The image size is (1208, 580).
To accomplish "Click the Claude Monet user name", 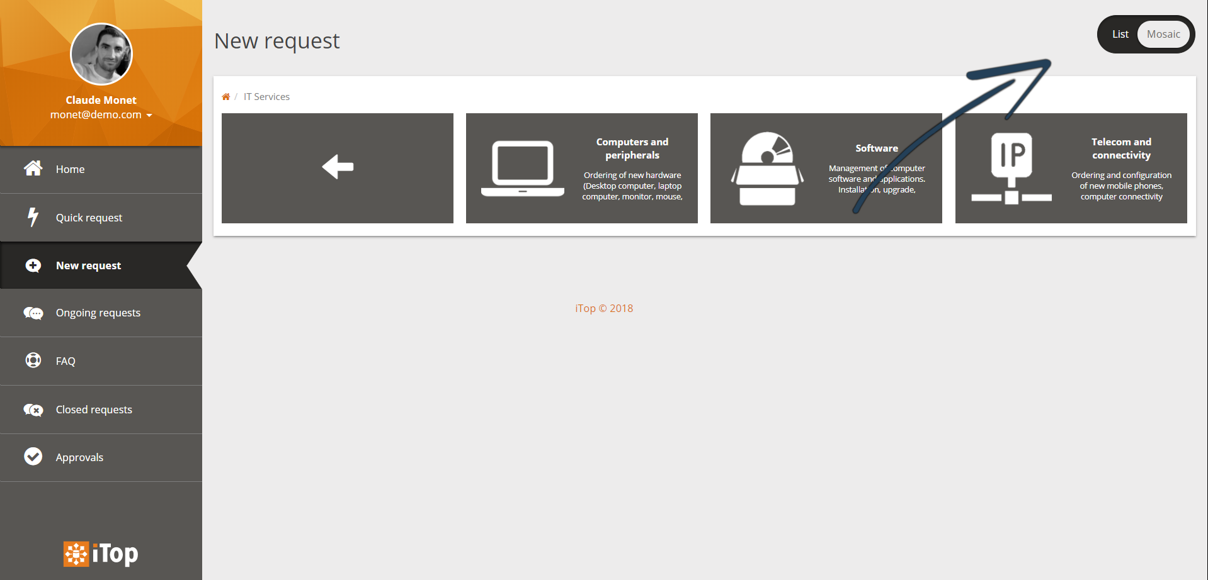I will 101,100.
